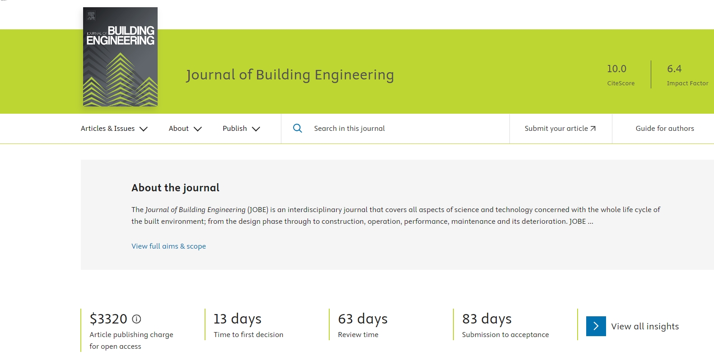
Task: Click the CiteScore label
Action: click(621, 83)
